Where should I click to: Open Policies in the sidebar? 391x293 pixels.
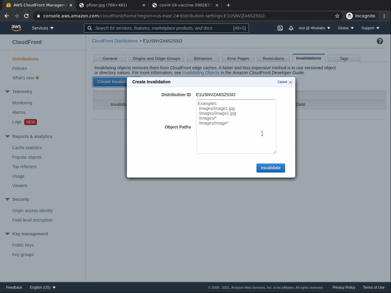20,68
